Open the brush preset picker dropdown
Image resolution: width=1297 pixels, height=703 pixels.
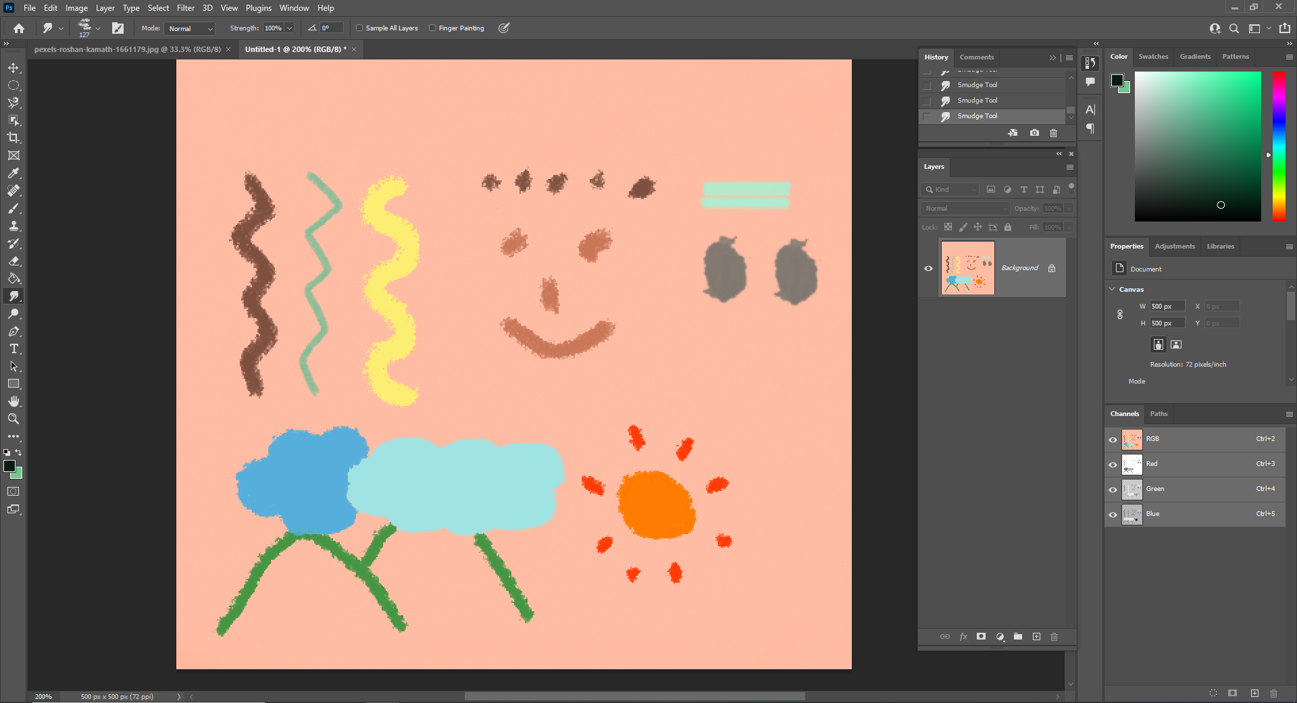point(98,28)
